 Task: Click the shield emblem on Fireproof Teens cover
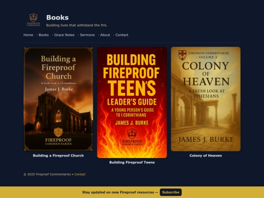(132, 133)
